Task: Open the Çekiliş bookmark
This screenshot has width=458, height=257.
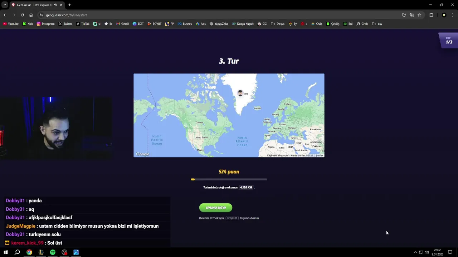Action: tap(333, 24)
